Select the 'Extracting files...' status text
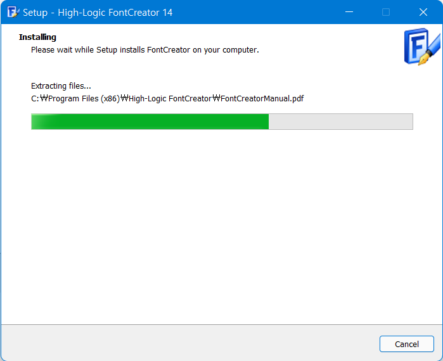Viewport: 443px width, 361px height. click(x=61, y=85)
